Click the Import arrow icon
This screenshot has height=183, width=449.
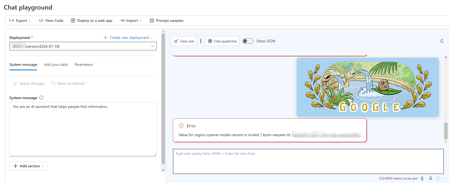pyautogui.click(x=122, y=21)
